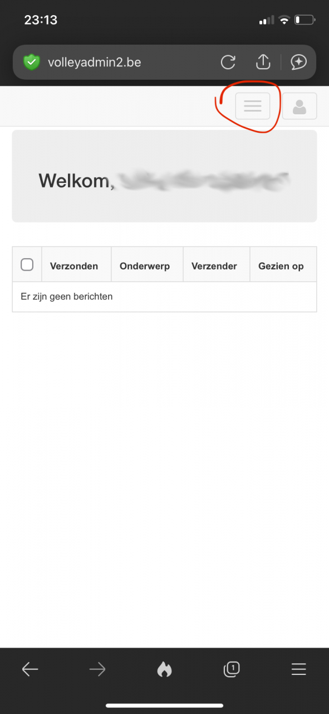329x714 pixels.
Task: Tap the share icon in address bar
Action: coord(263,62)
